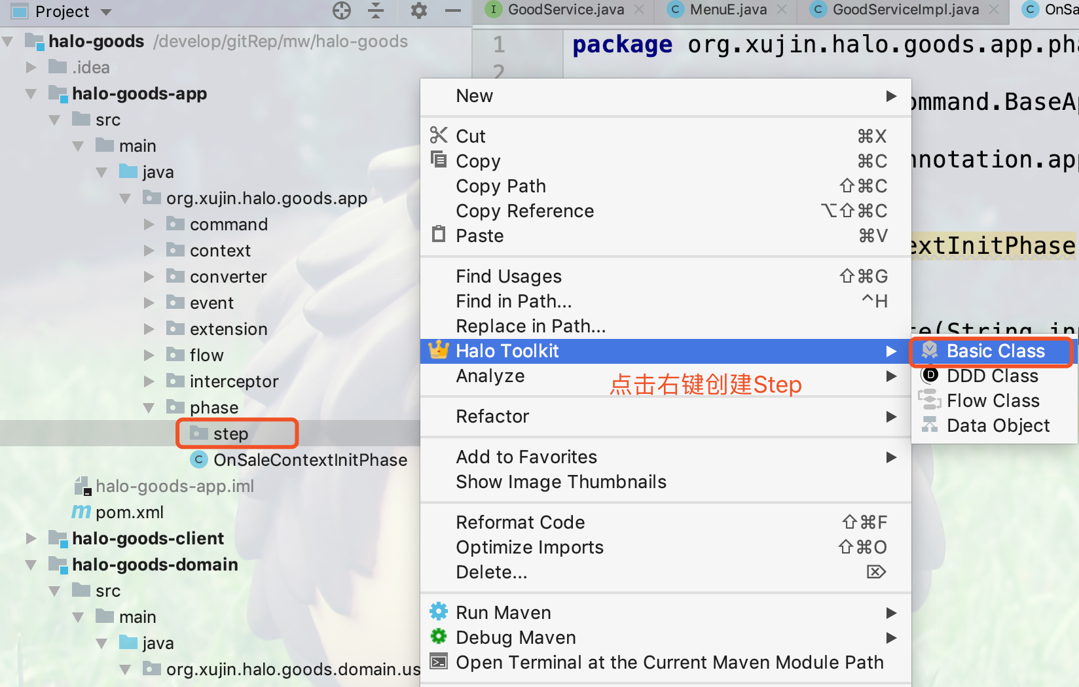Click the Delete key shortcut icon

876,572
